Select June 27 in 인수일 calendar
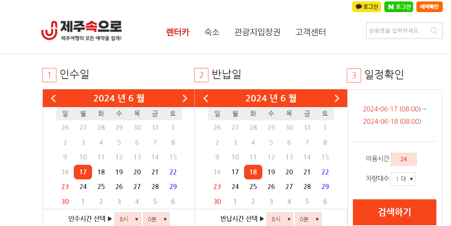The width and height of the screenshot is (451, 226). tap(137, 186)
